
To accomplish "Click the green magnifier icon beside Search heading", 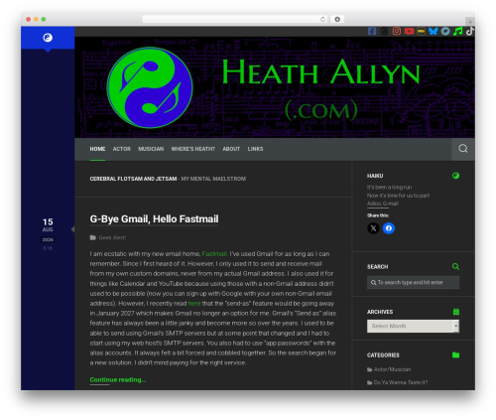I will [x=455, y=266].
